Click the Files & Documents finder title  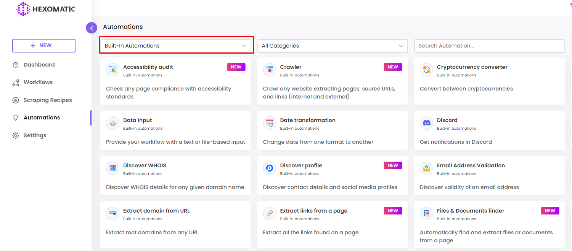pos(471,211)
